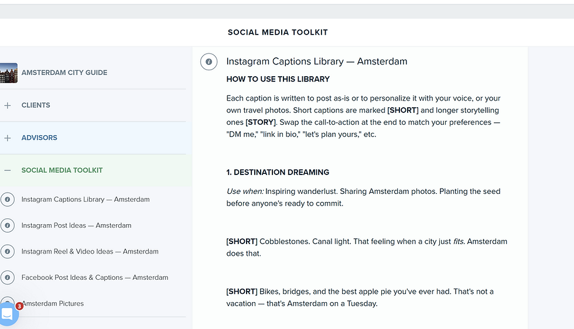Open Instagram Post Ideas — Amsterdam
This screenshot has height=329, width=574.
(x=77, y=225)
